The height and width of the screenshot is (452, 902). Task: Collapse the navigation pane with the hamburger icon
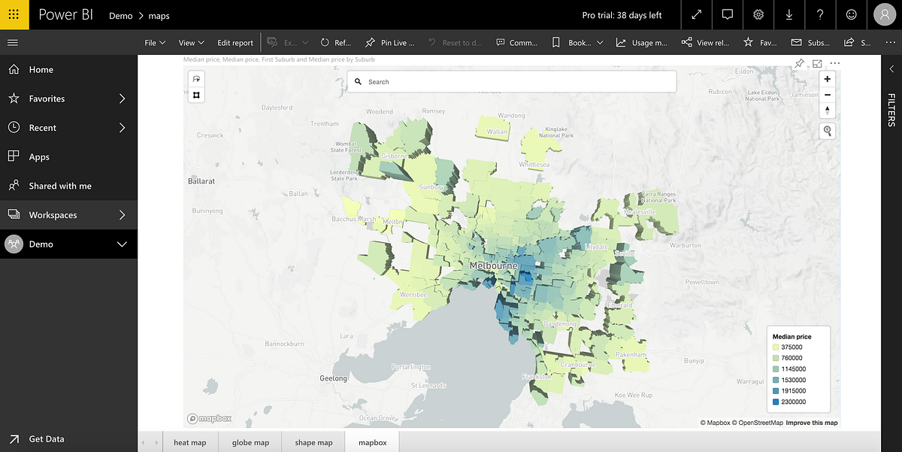coord(13,42)
